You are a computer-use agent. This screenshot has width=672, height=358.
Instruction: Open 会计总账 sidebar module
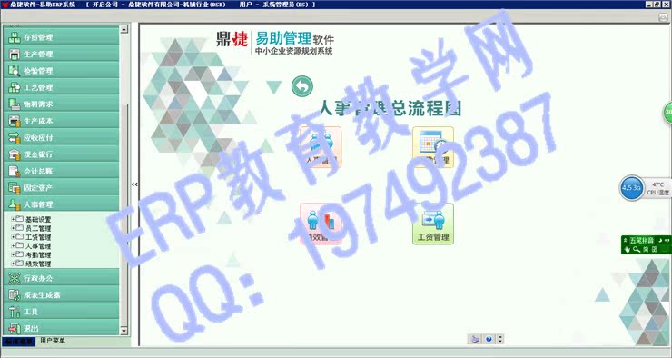pyautogui.click(x=61, y=171)
